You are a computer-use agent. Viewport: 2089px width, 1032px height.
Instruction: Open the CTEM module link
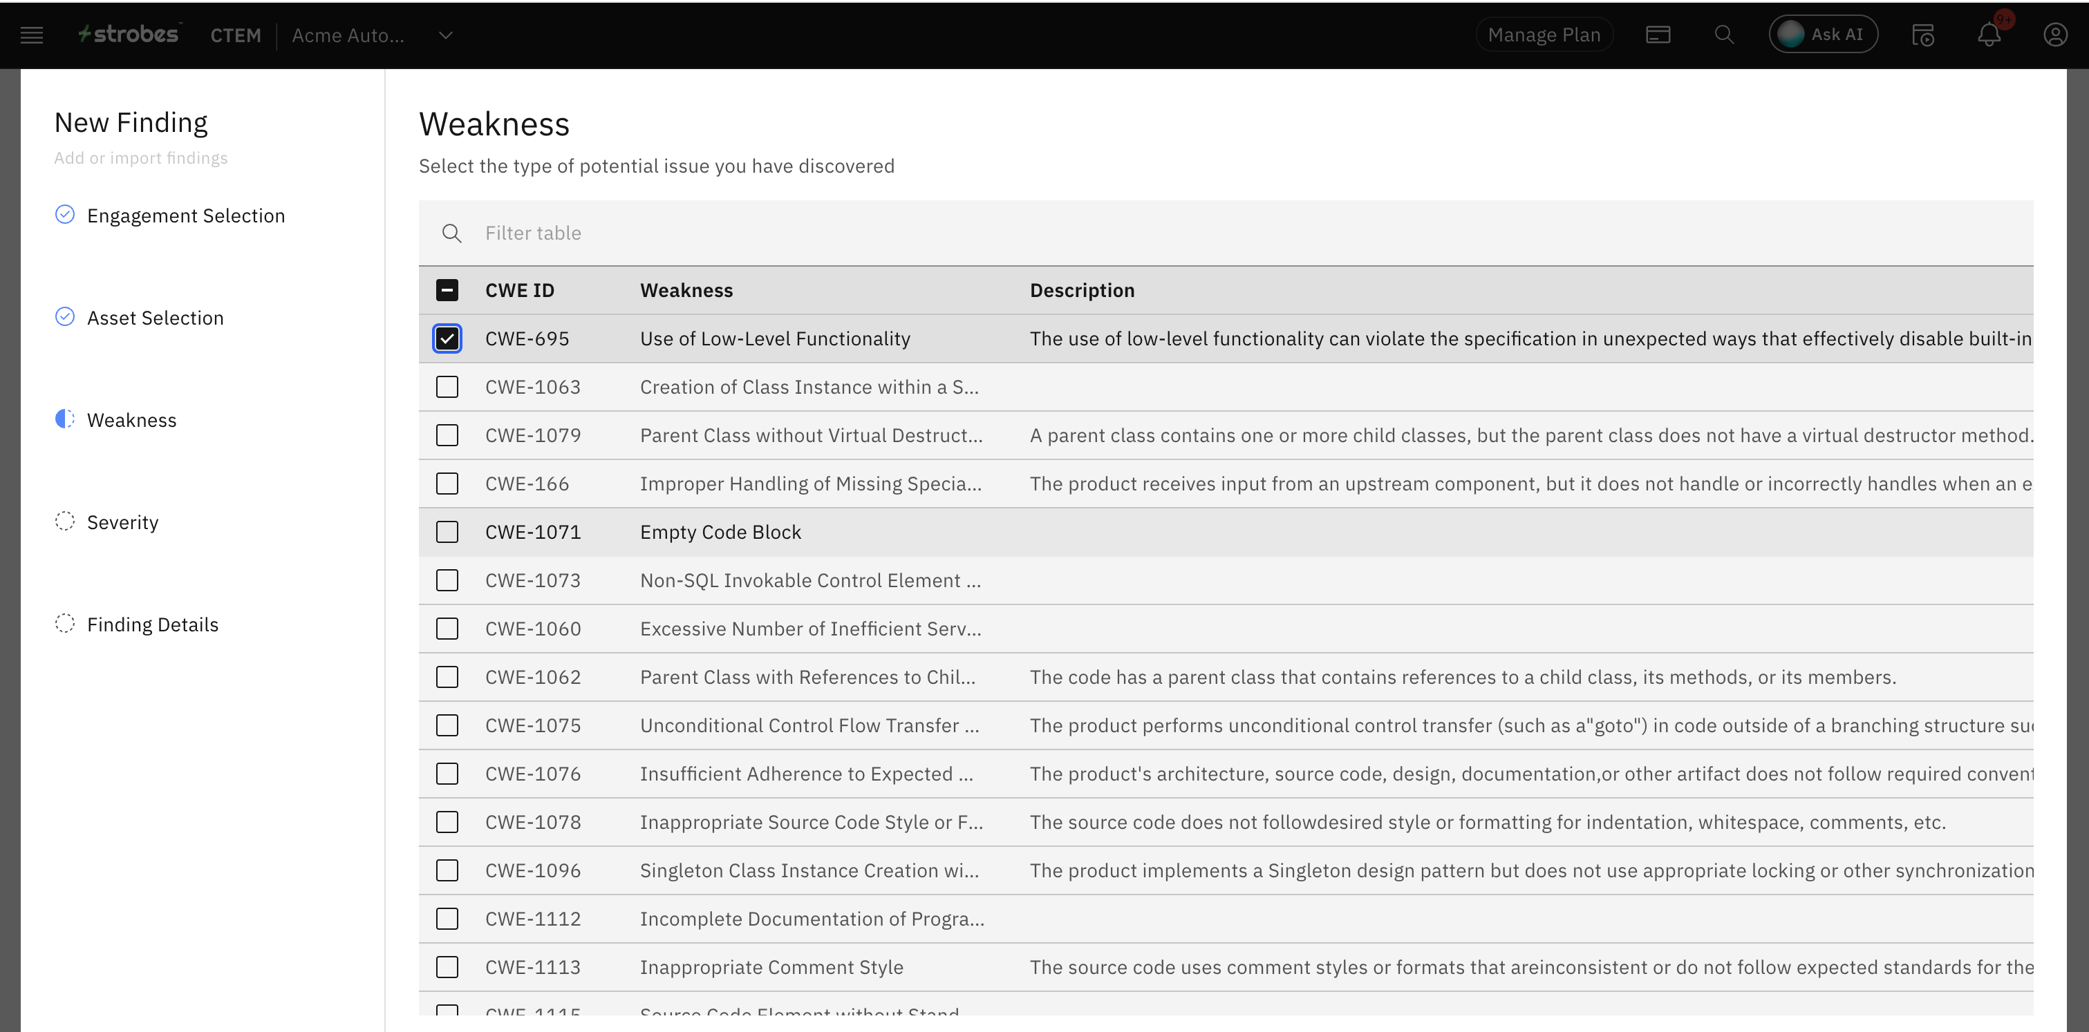(x=235, y=36)
